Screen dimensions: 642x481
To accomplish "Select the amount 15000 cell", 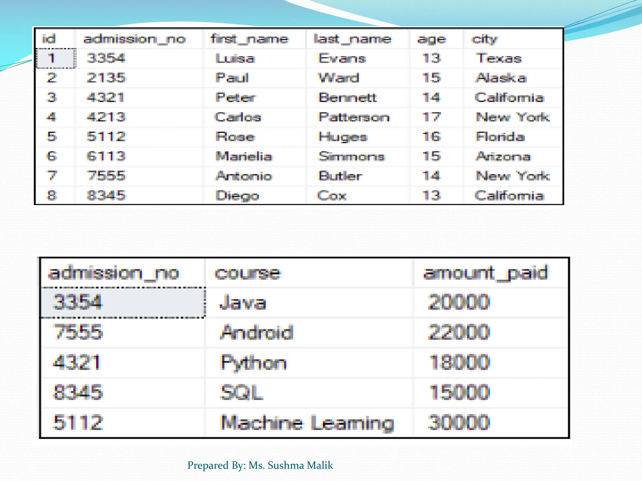I will click(459, 392).
